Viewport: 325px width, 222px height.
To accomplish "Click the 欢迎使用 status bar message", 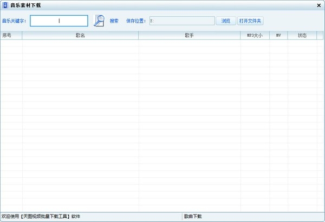I will point(41,217).
